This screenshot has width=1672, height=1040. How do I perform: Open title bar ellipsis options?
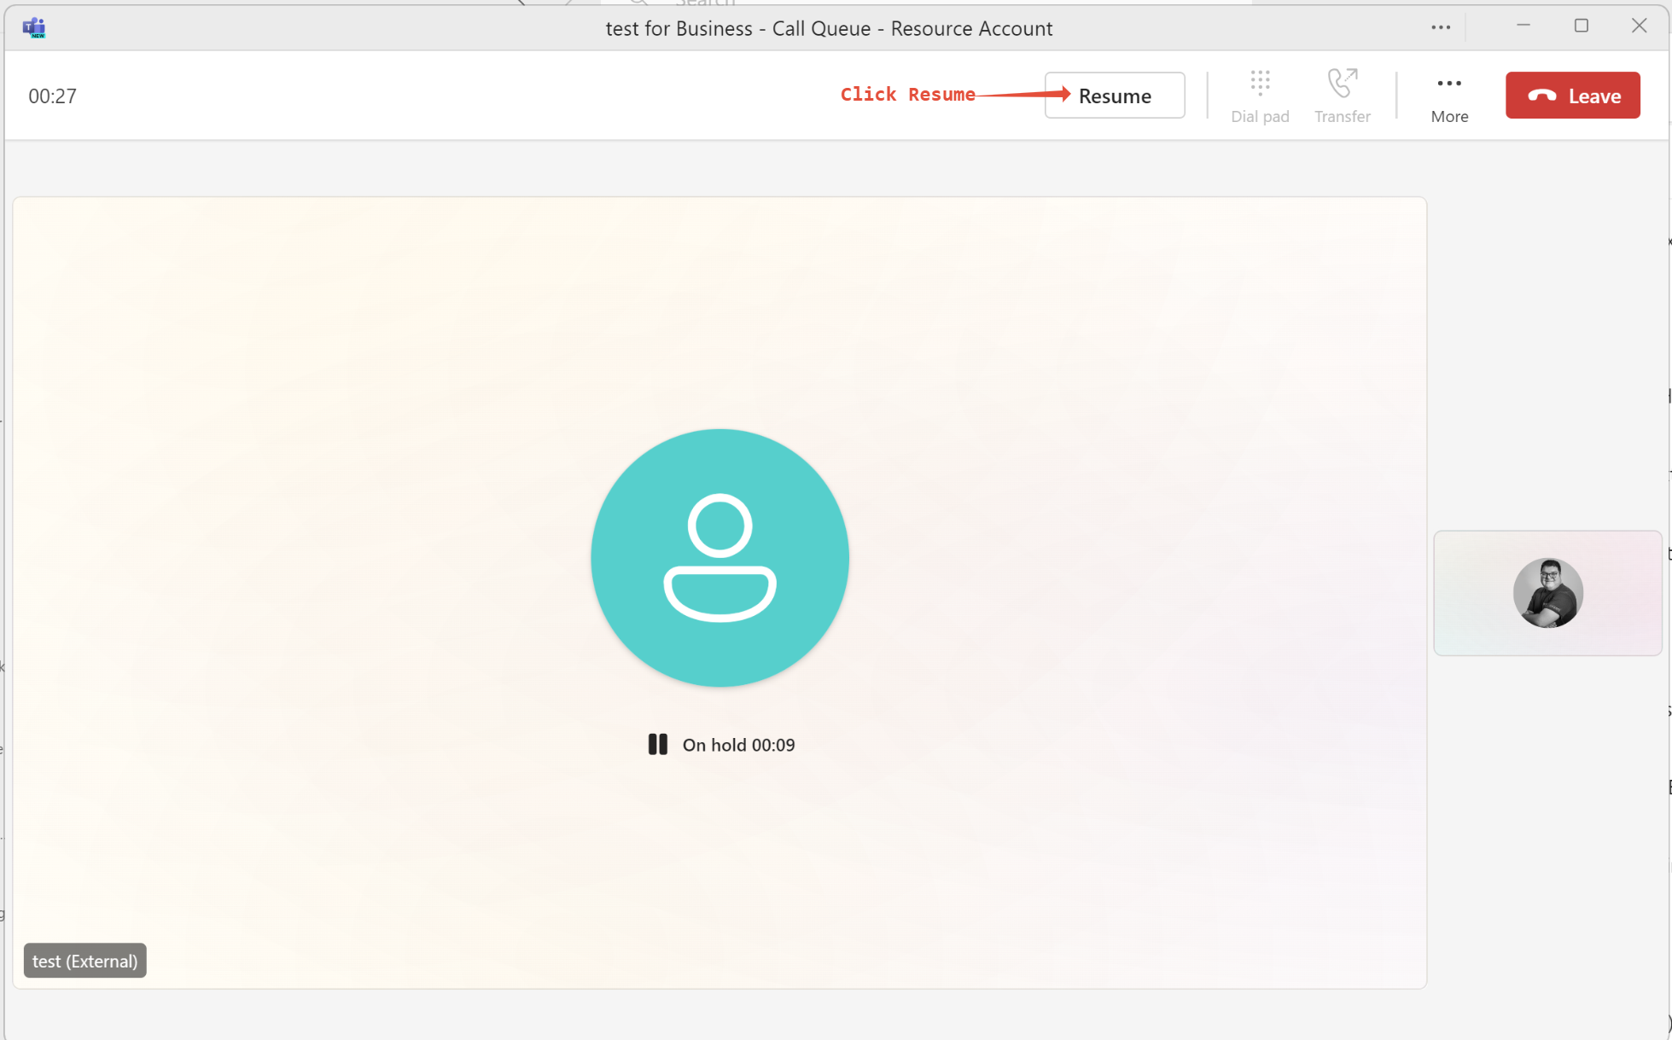click(x=1441, y=27)
